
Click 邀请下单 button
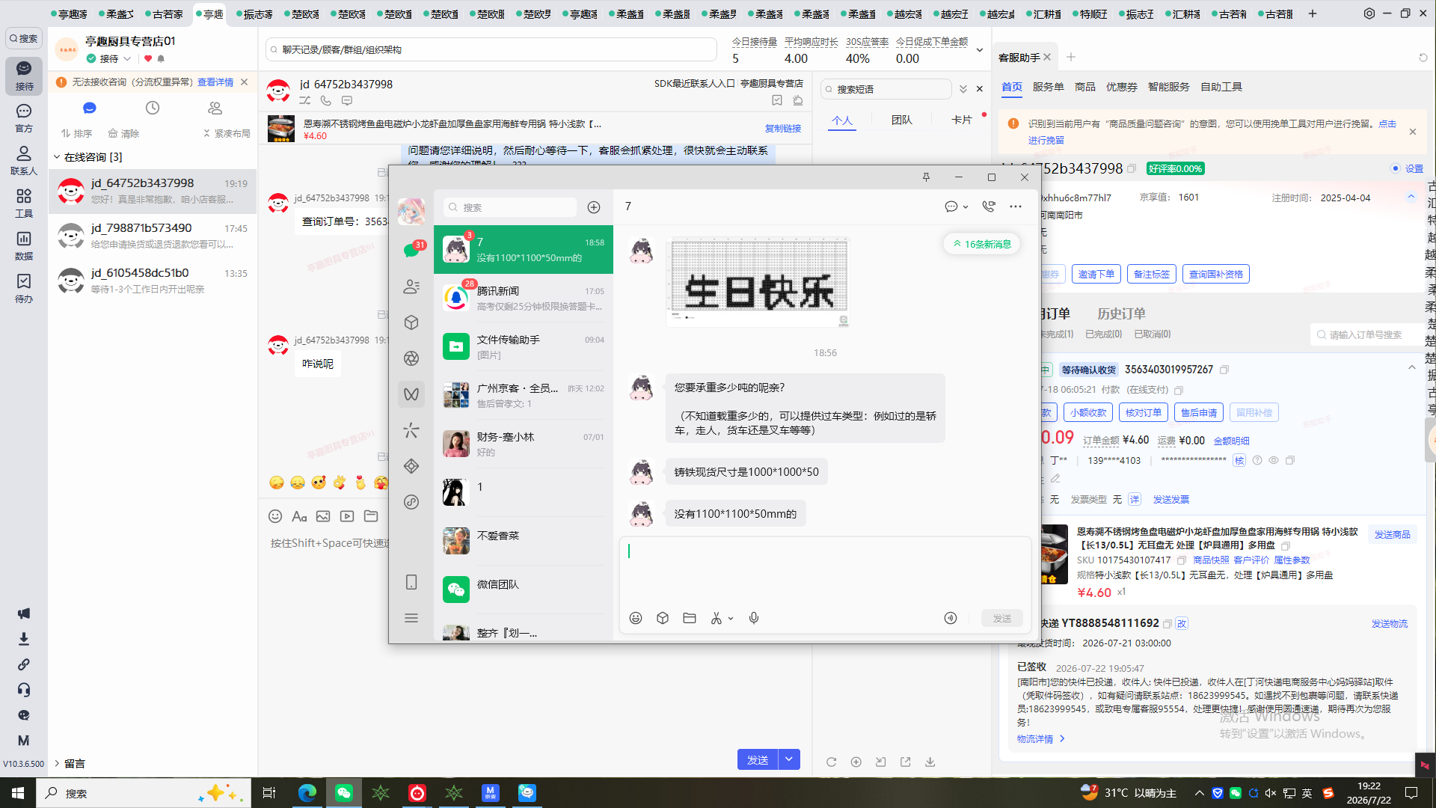1096,275
